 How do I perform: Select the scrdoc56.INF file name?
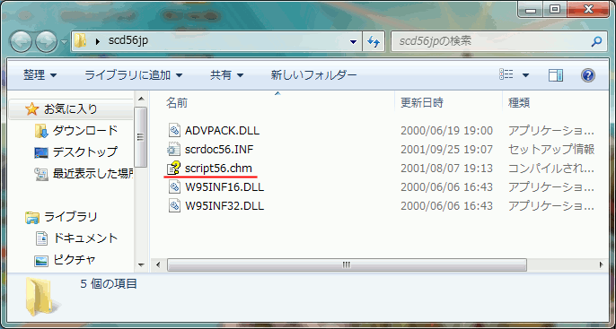pos(219,150)
